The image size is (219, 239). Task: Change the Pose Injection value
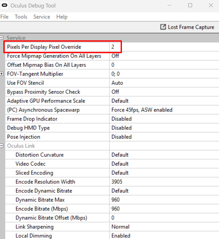(164, 137)
